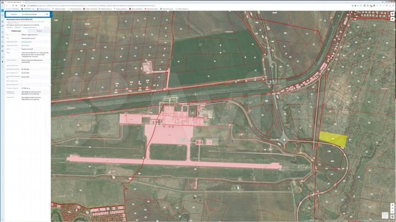Open the 'Участки' object type dropdown
This screenshot has width=396, height=222.
click(13, 15)
